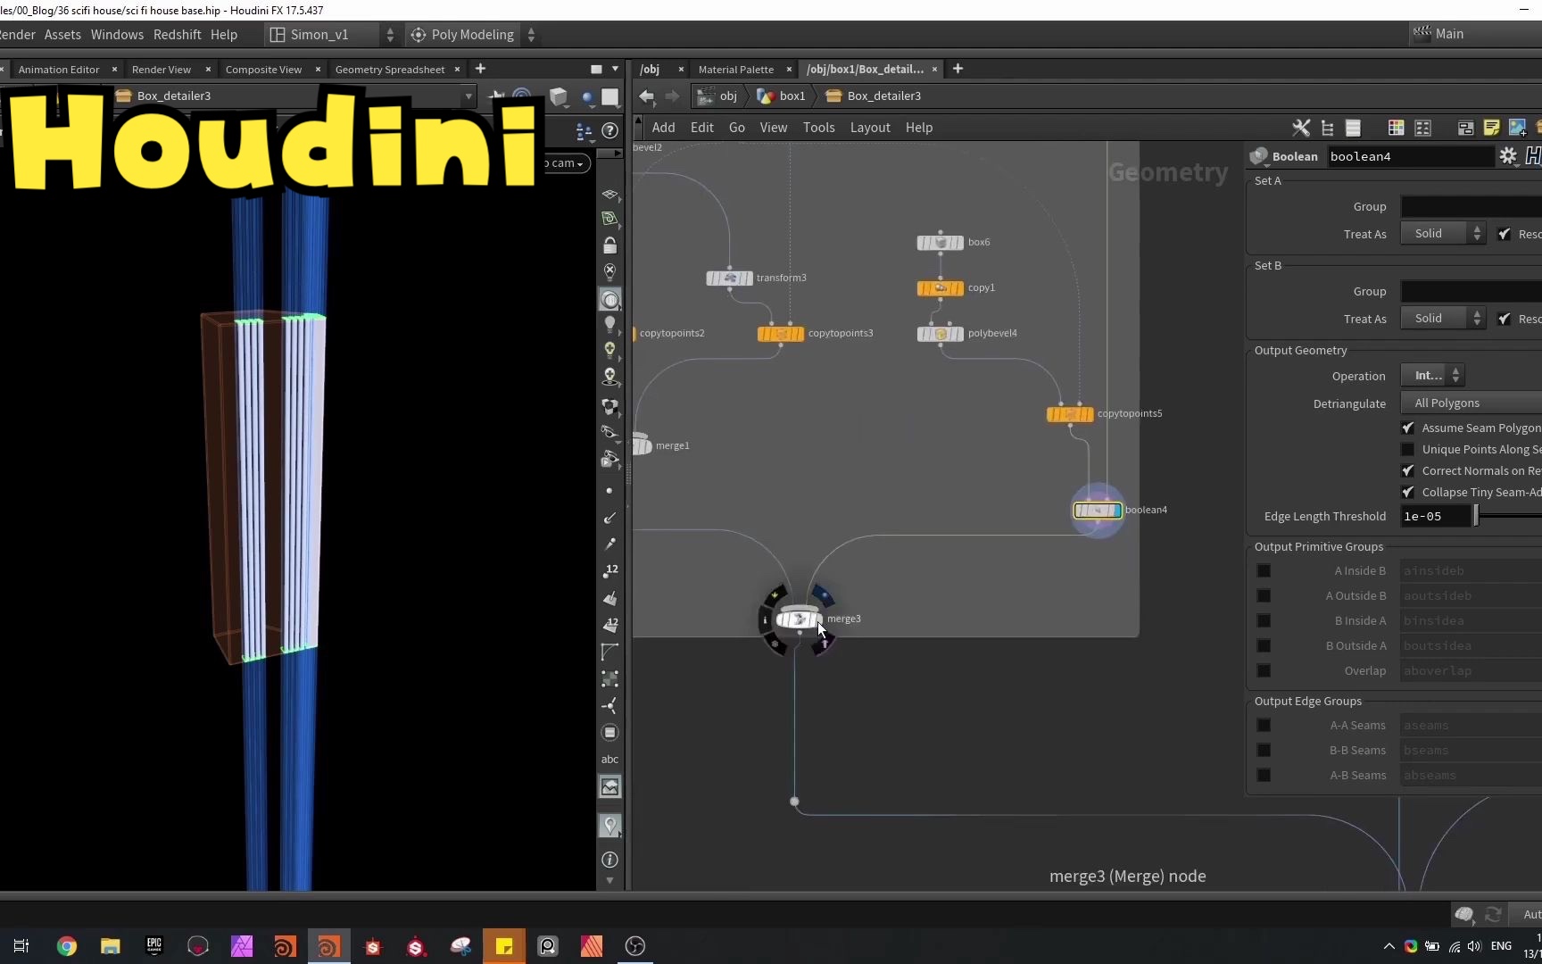Go back in network navigation history
The width and height of the screenshot is (1542, 964).
click(x=647, y=96)
